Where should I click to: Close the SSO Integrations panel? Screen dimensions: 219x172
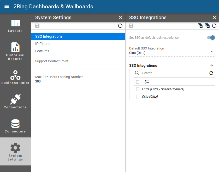click(x=214, y=17)
